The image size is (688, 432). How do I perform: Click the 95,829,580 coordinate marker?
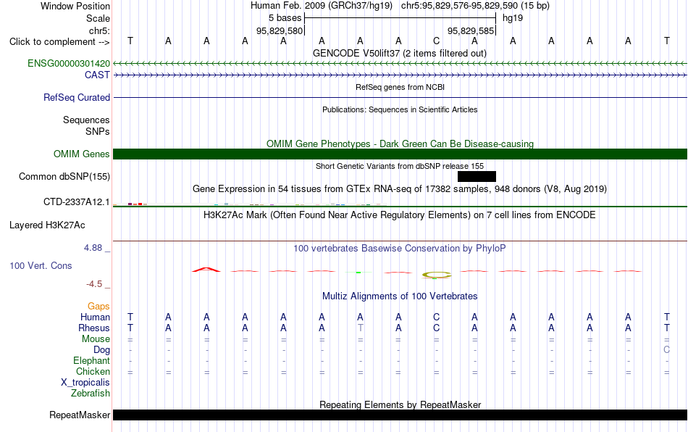(x=280, y=30)
